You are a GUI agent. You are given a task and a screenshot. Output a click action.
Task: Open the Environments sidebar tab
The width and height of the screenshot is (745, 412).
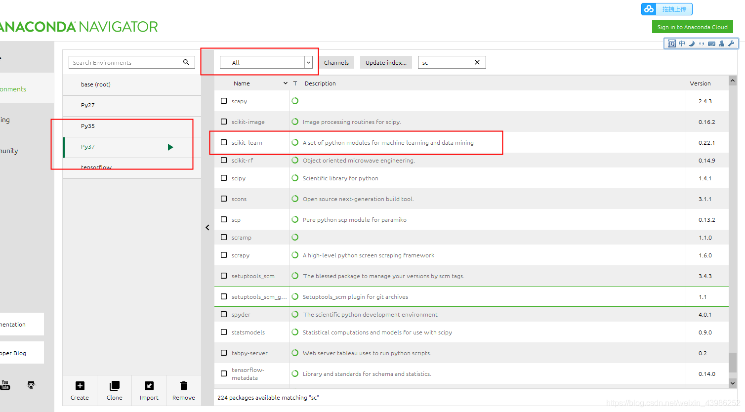click(x=27, y=89)
